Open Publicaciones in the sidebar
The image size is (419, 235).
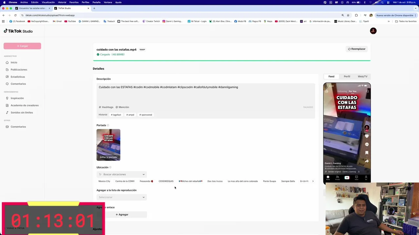pyautogui.click(x=19, y=70)
